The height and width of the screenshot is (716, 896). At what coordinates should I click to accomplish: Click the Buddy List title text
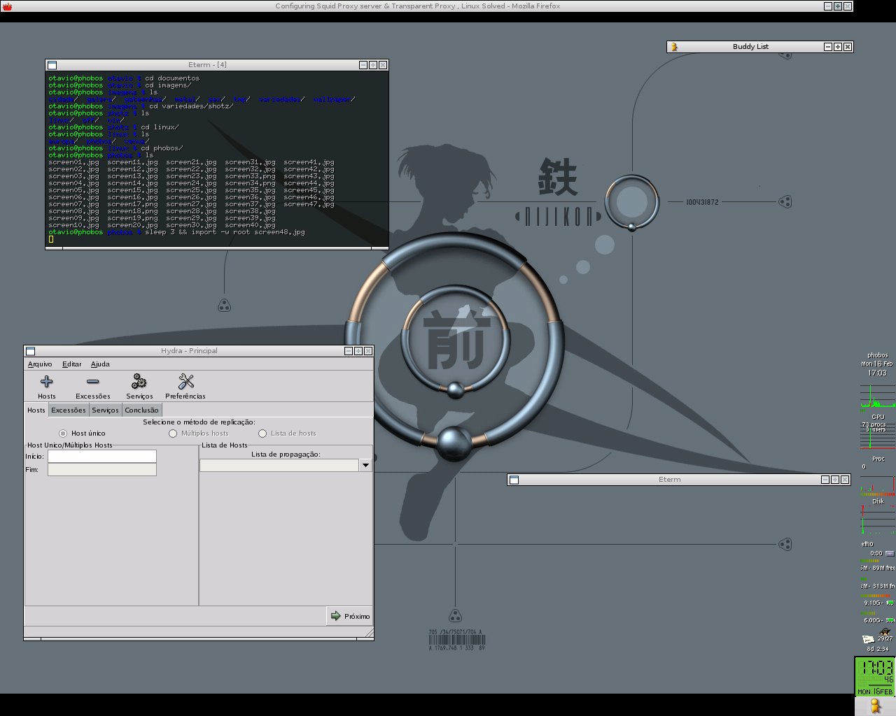(750, 47)
